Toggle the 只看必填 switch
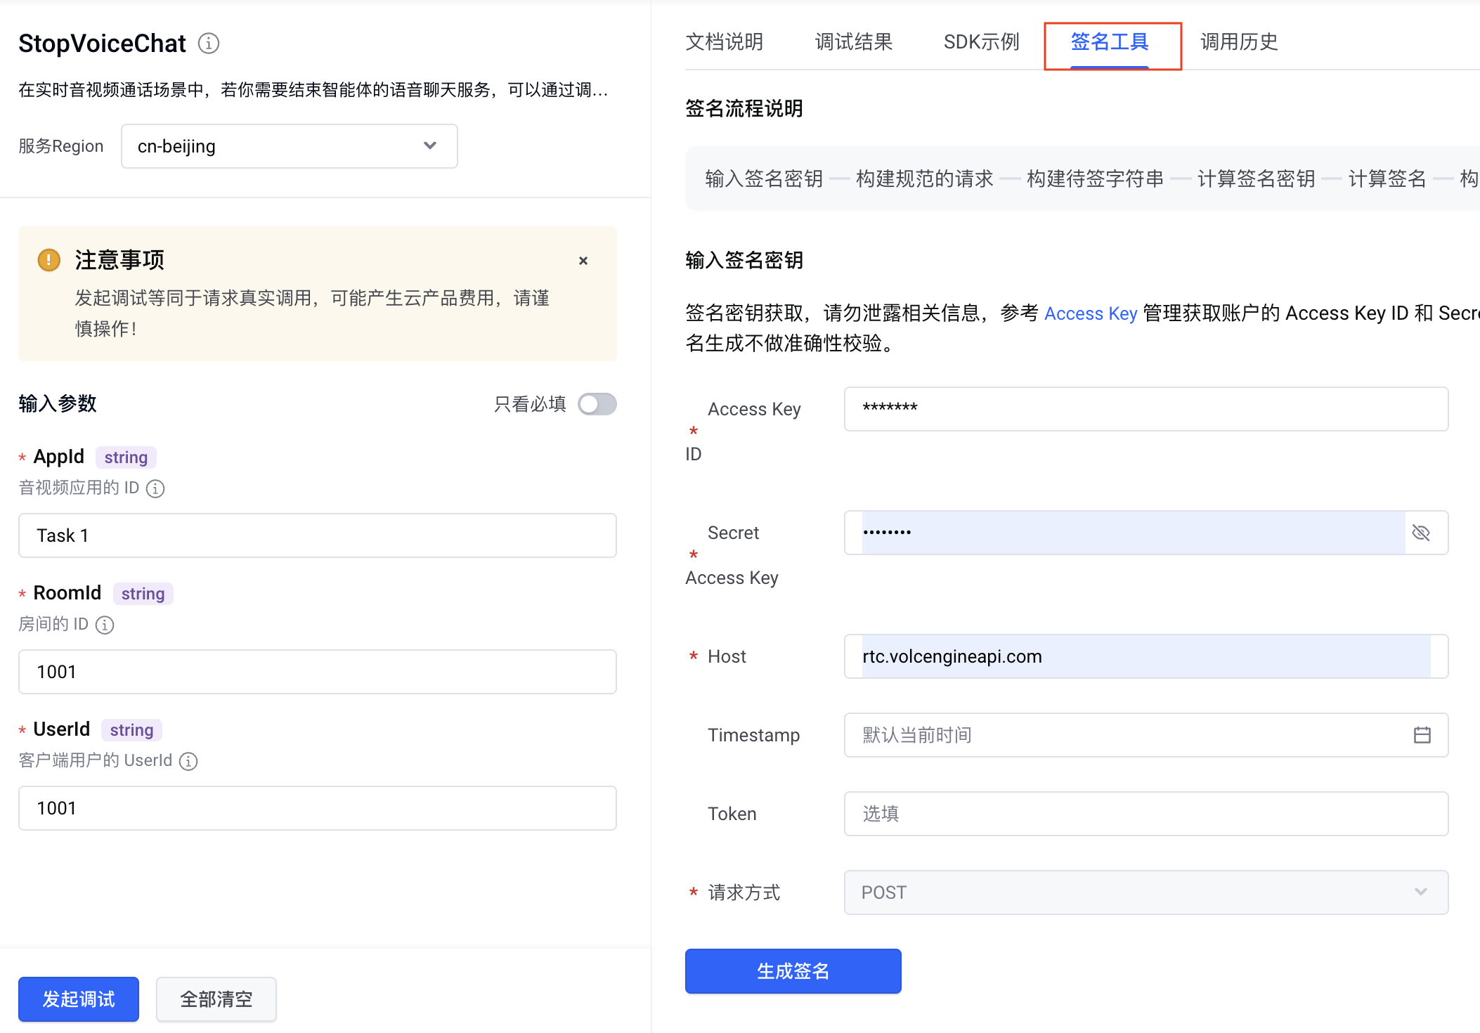 597,404
